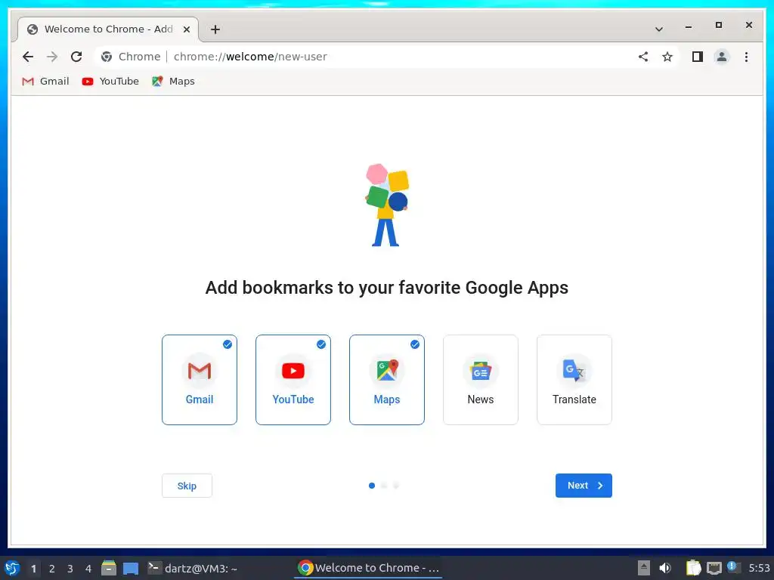Open Gmail bookmark in bookmarks bar
The width and height of the screenshot is (774, 580).
tap(45, 82)
